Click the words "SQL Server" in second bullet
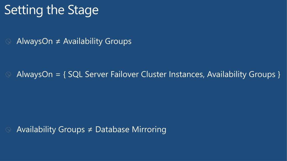Image resolution: width=287 pixels, height=161 pixels. pyautogui.click(x=88, y=74)
